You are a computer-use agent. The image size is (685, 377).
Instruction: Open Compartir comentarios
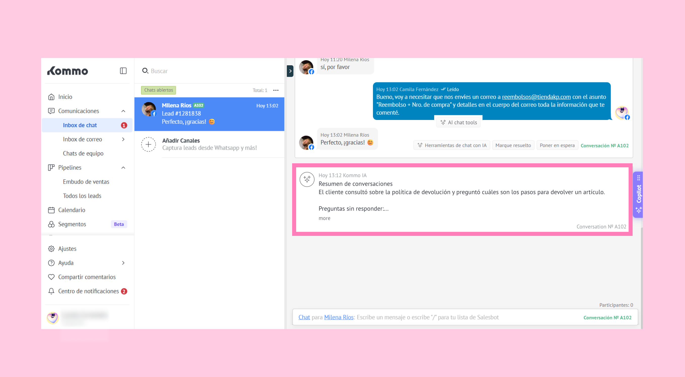tap(87, 277)
